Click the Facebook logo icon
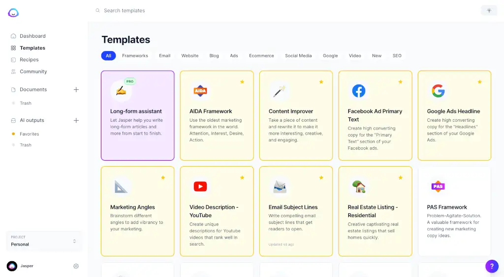 [x=358, y=91]
